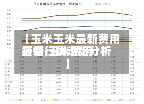Click 球葱 value 1.60 in 1-22 column
Image resolution: width=144 pixels, height=104 pixels.
tap(113, 93)
